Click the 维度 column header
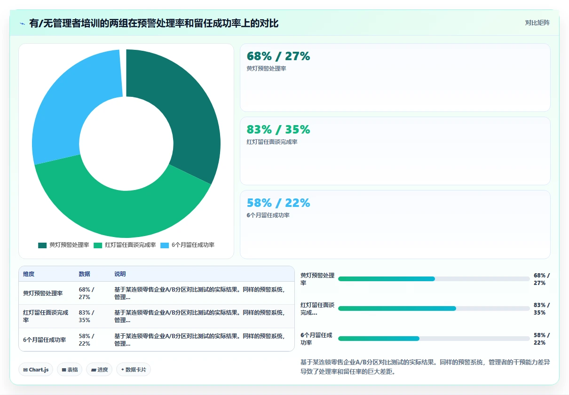This screenshot has width=569, height=395. click(x=29, y=274)
